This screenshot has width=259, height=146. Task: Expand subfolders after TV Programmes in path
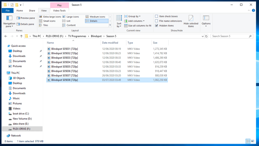[89, 36]
